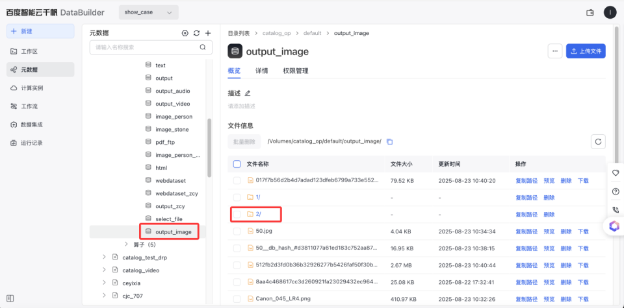
Task: Collapse sidebar using bottom-left panel icon
Action: point(11,298)
